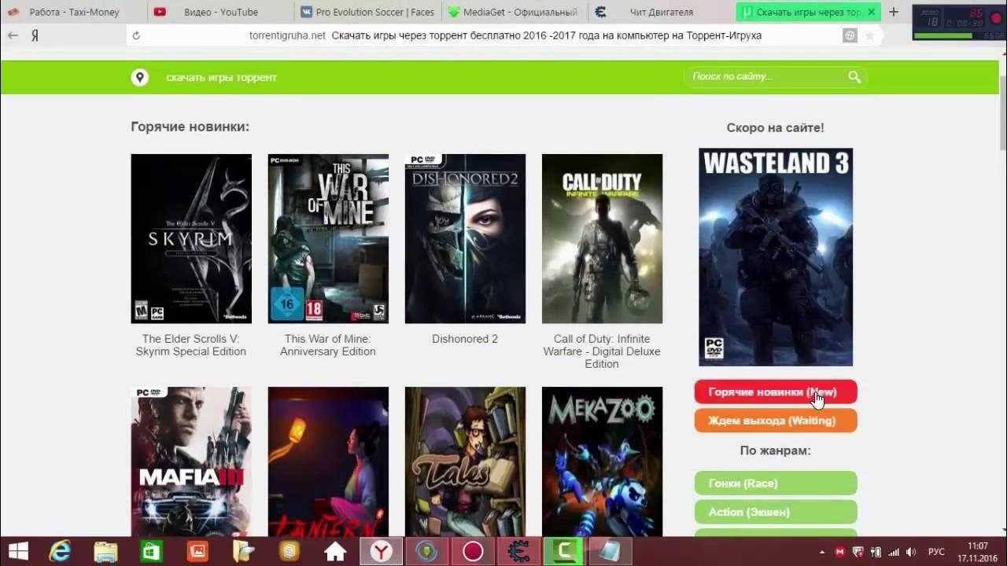Screen dimensions: 1007x566
Task: Switch to 'Чит Двигателя' tab
Action: tap(660, 12)
